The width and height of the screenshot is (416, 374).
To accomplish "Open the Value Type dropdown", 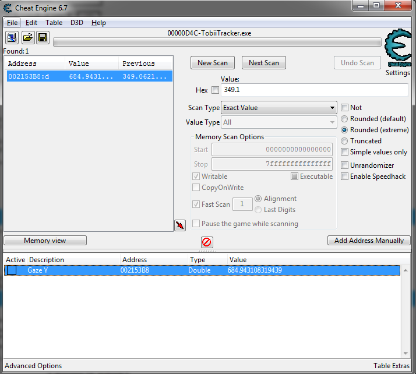I will [279, 122].
